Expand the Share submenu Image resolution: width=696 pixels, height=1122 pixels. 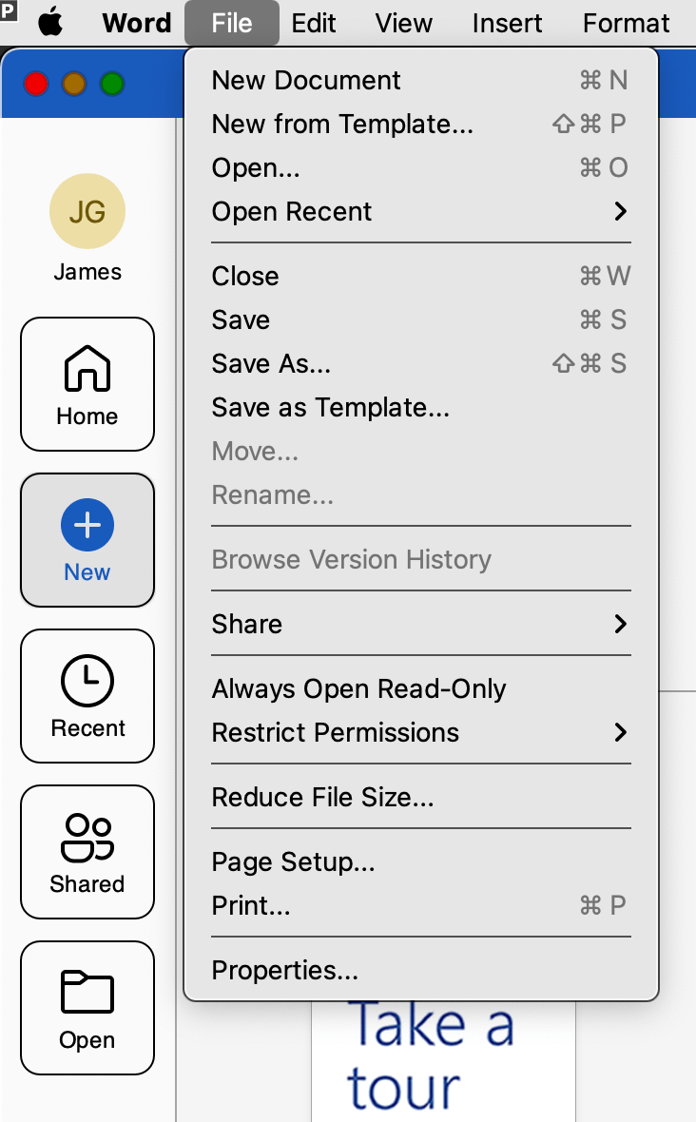click(x=421, y=624)
